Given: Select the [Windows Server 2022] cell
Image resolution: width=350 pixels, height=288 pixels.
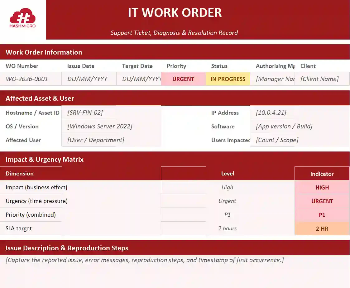Looking at the screenshot, I should [111, 126].
